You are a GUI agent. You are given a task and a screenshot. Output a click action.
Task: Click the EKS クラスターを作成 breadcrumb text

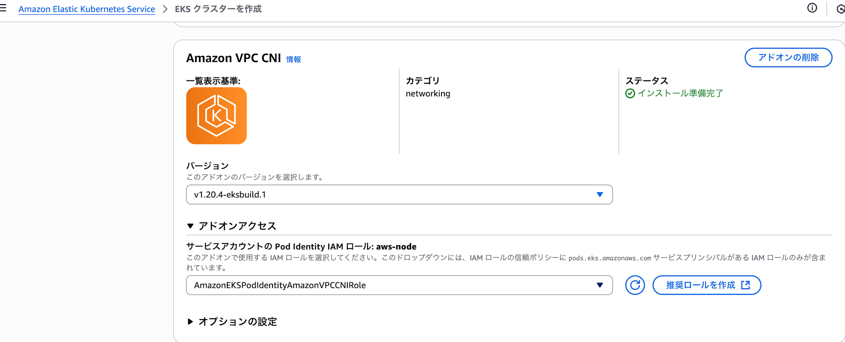click(218, 9)
